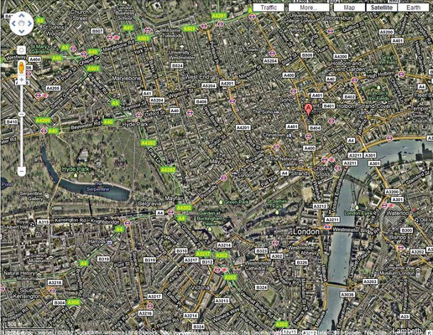Click the B326 road shield

301,262
